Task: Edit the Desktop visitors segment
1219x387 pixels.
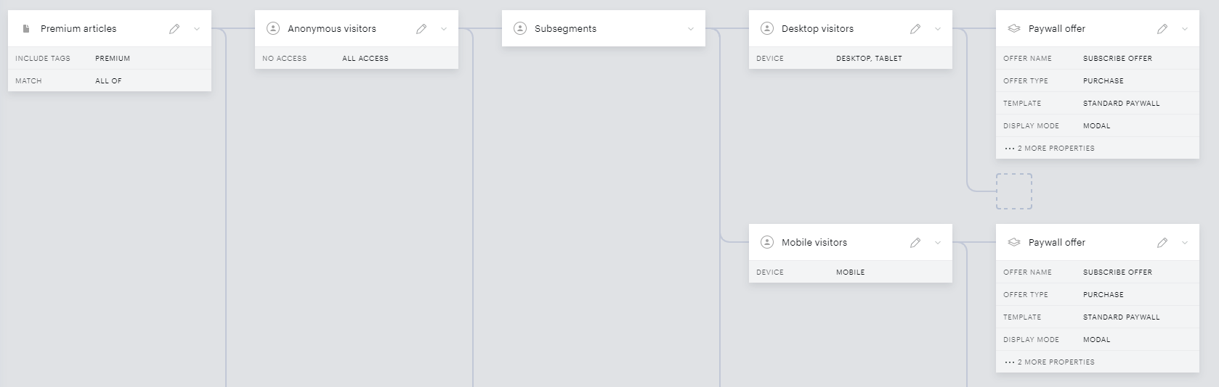Action: pyautogui.click(x=915, y=29)
